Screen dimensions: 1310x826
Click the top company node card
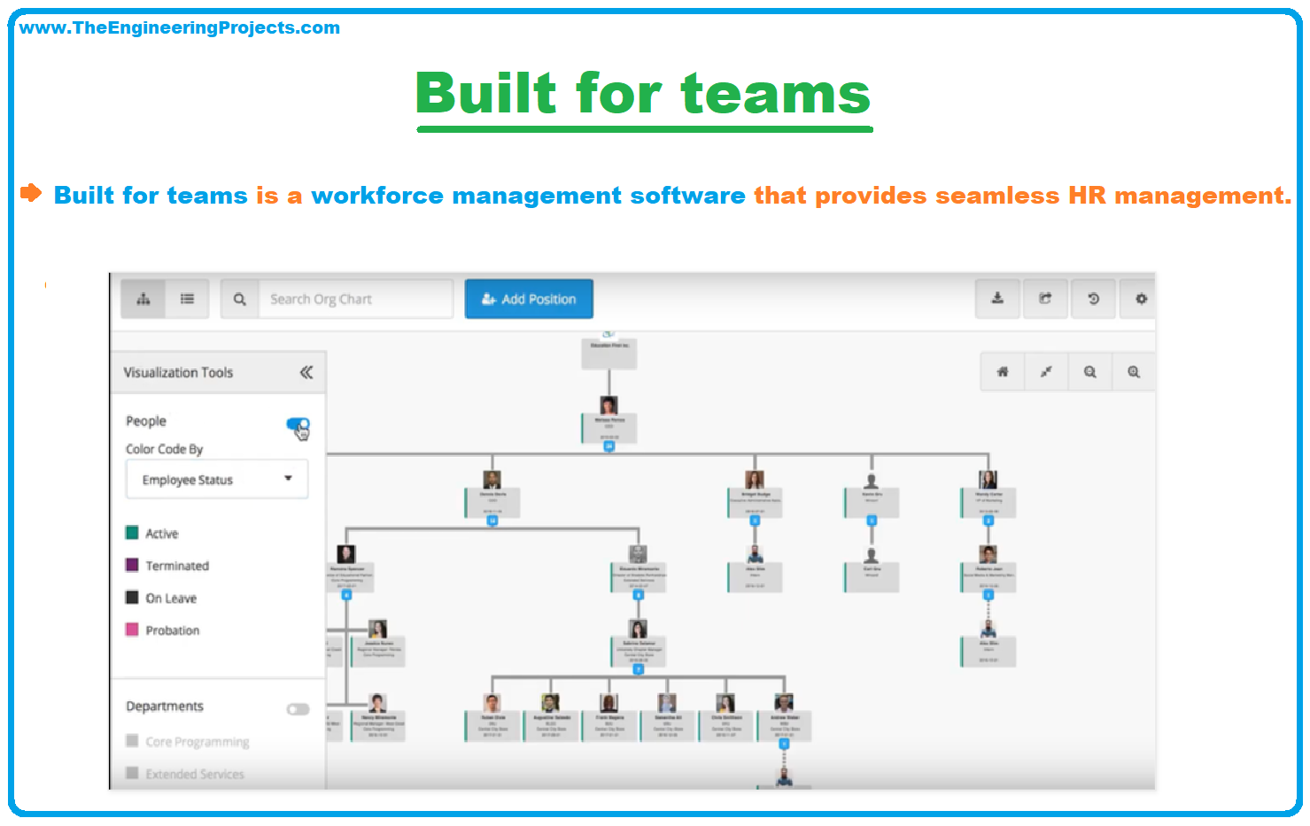click(x=609, y=353)
